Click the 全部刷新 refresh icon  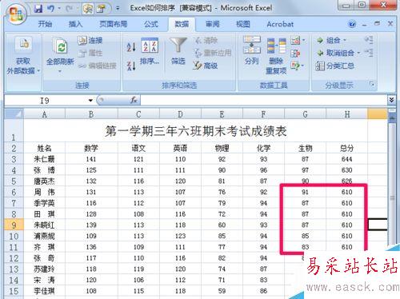pyautogui.click(x=61, y=46)
